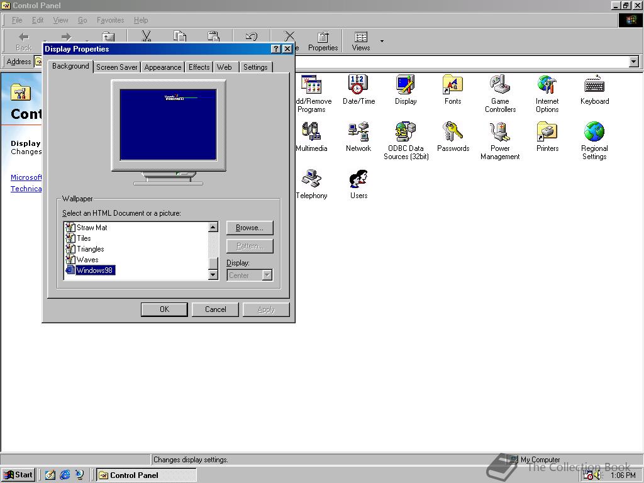Image resolution: width=644 pixels, height=483 pixels.
Task: Open the Edit menu
Action: point(38,20)
